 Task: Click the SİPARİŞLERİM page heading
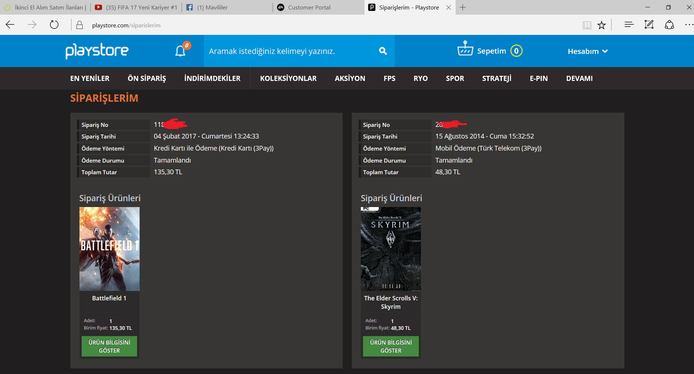pos(104,98)
